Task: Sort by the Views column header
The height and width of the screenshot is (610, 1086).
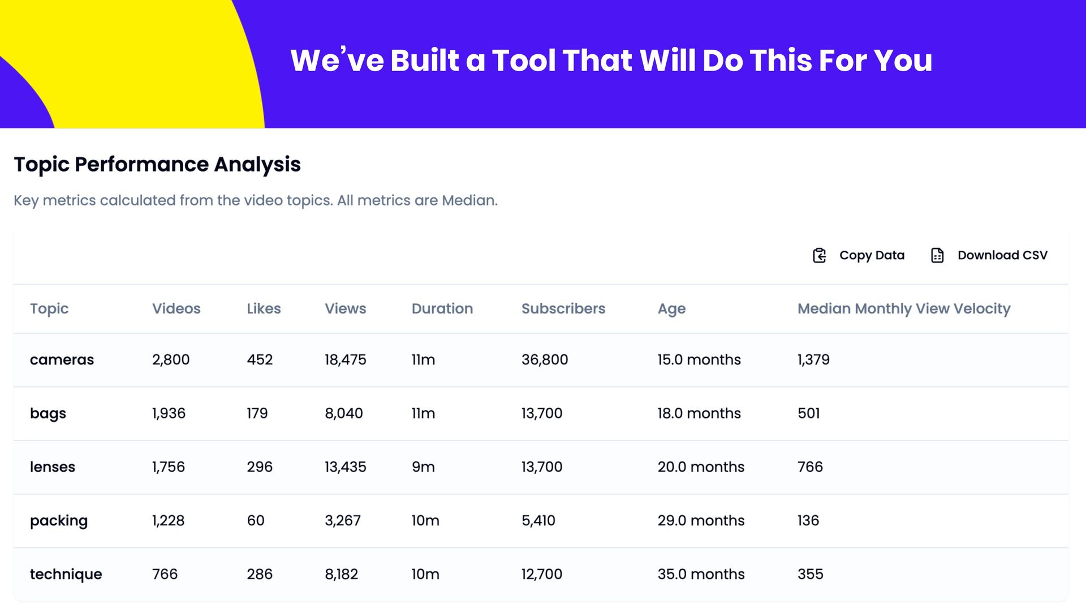Action: (345, 308)
